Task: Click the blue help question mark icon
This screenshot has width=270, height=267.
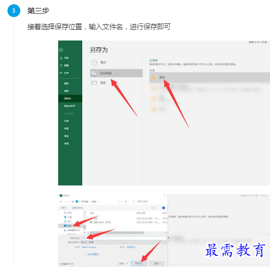Action: [164, 208]
